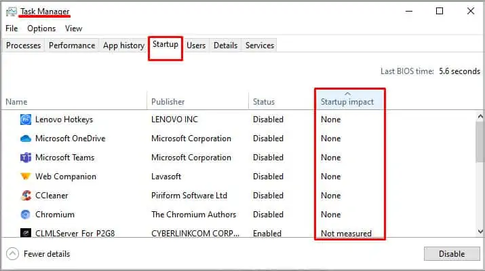The image size is (485, 271).
Task: Click the Lenovo Hotkeys app icon
Action: pyautogui.click(x=26, y=120)
